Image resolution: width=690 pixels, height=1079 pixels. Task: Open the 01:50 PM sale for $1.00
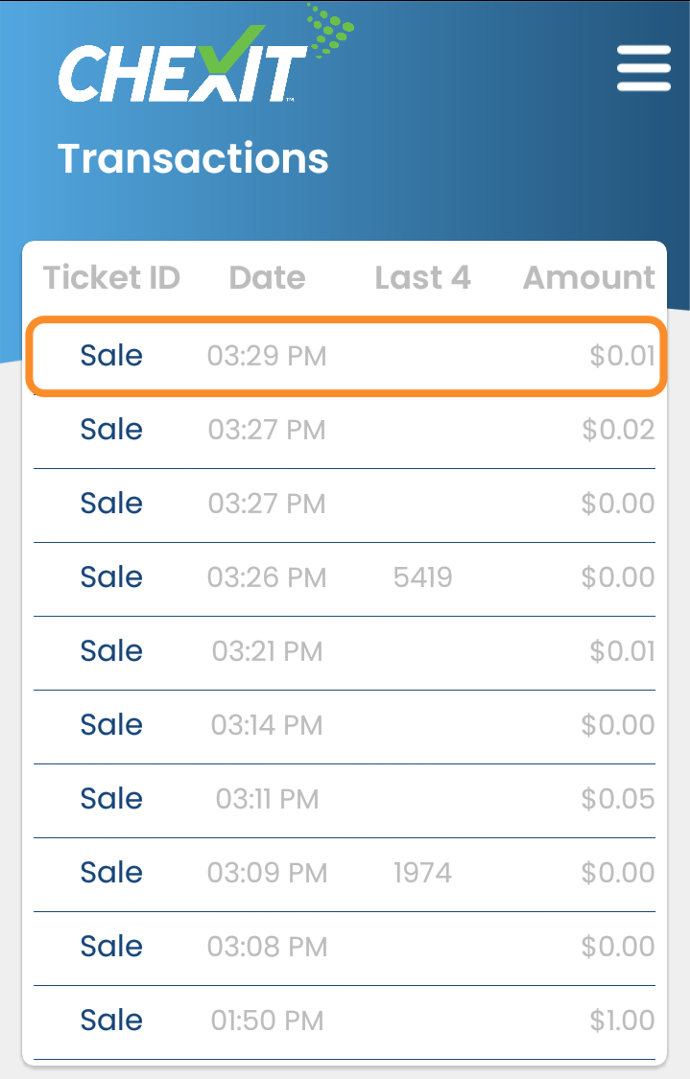point(345,1020)
